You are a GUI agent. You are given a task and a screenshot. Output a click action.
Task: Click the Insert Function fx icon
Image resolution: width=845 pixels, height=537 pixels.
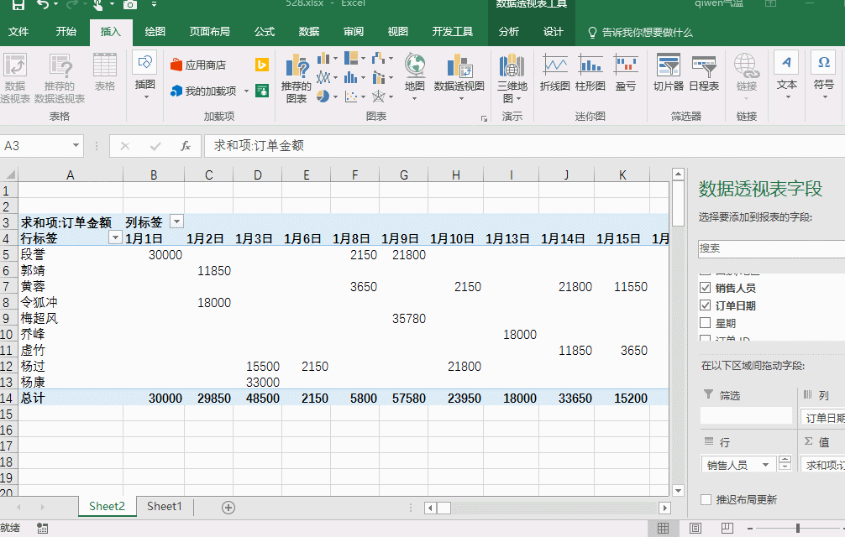[x=186, y=146]
